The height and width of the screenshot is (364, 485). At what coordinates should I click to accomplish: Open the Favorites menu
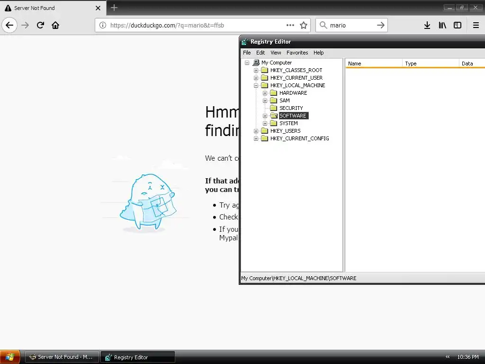click(297, 53)
